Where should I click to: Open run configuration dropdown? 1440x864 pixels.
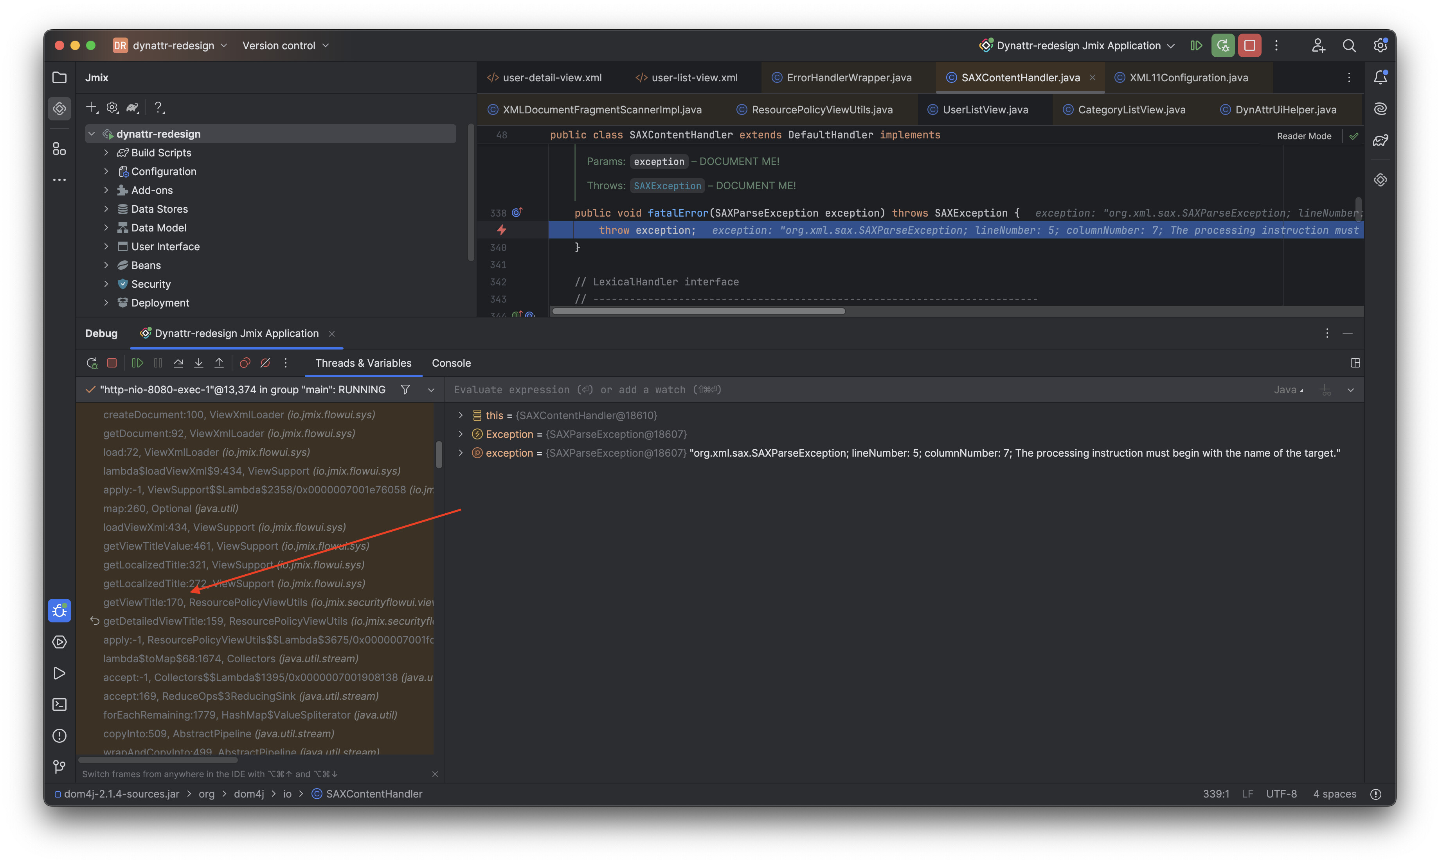[1077, 45]
